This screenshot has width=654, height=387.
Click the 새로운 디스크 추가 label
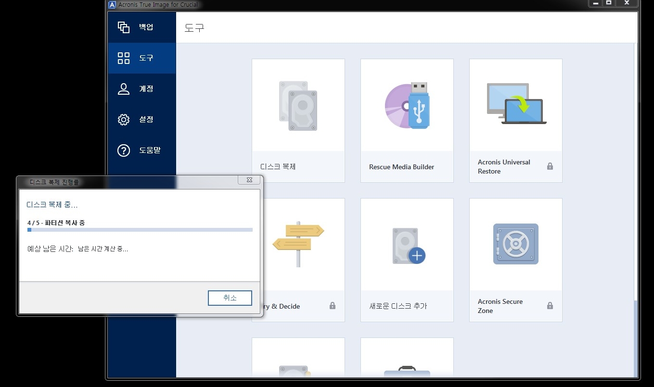(x=398, y=306)
